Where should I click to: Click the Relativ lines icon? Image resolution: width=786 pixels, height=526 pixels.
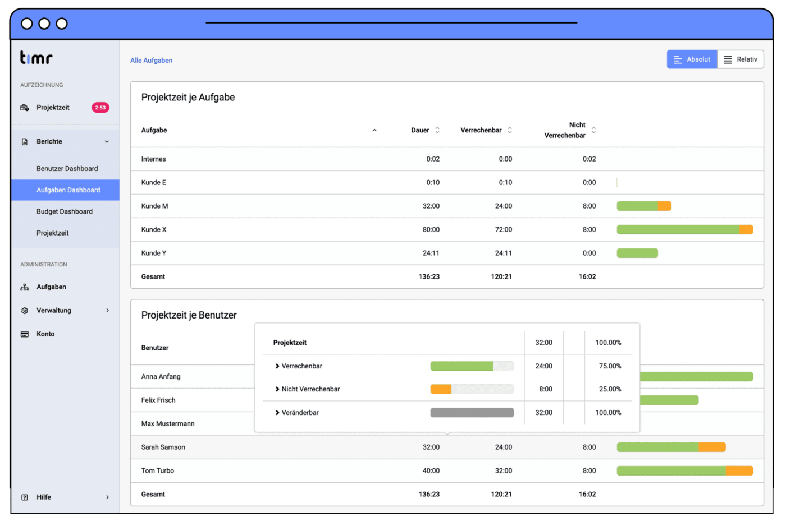[x=728, y=59]
